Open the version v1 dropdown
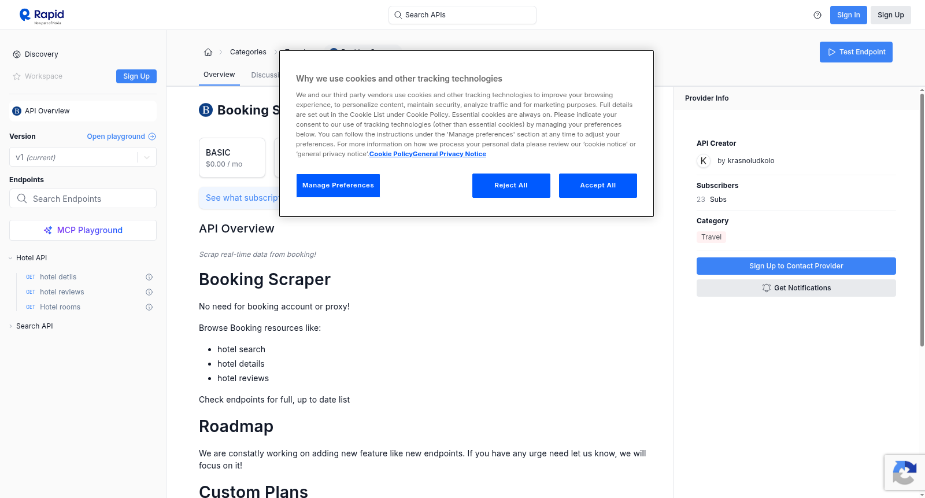 (83, 157)
